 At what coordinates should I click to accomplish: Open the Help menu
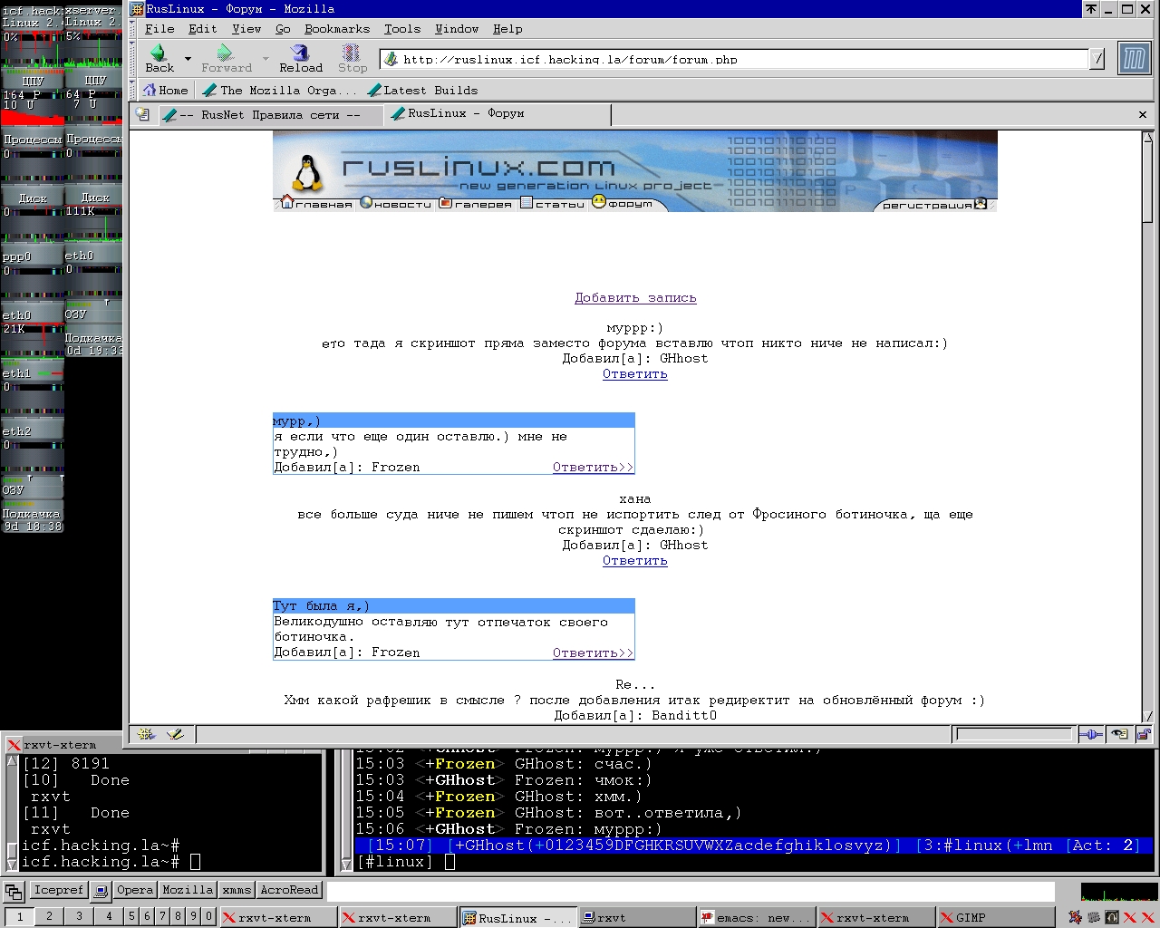click(507, 29)
